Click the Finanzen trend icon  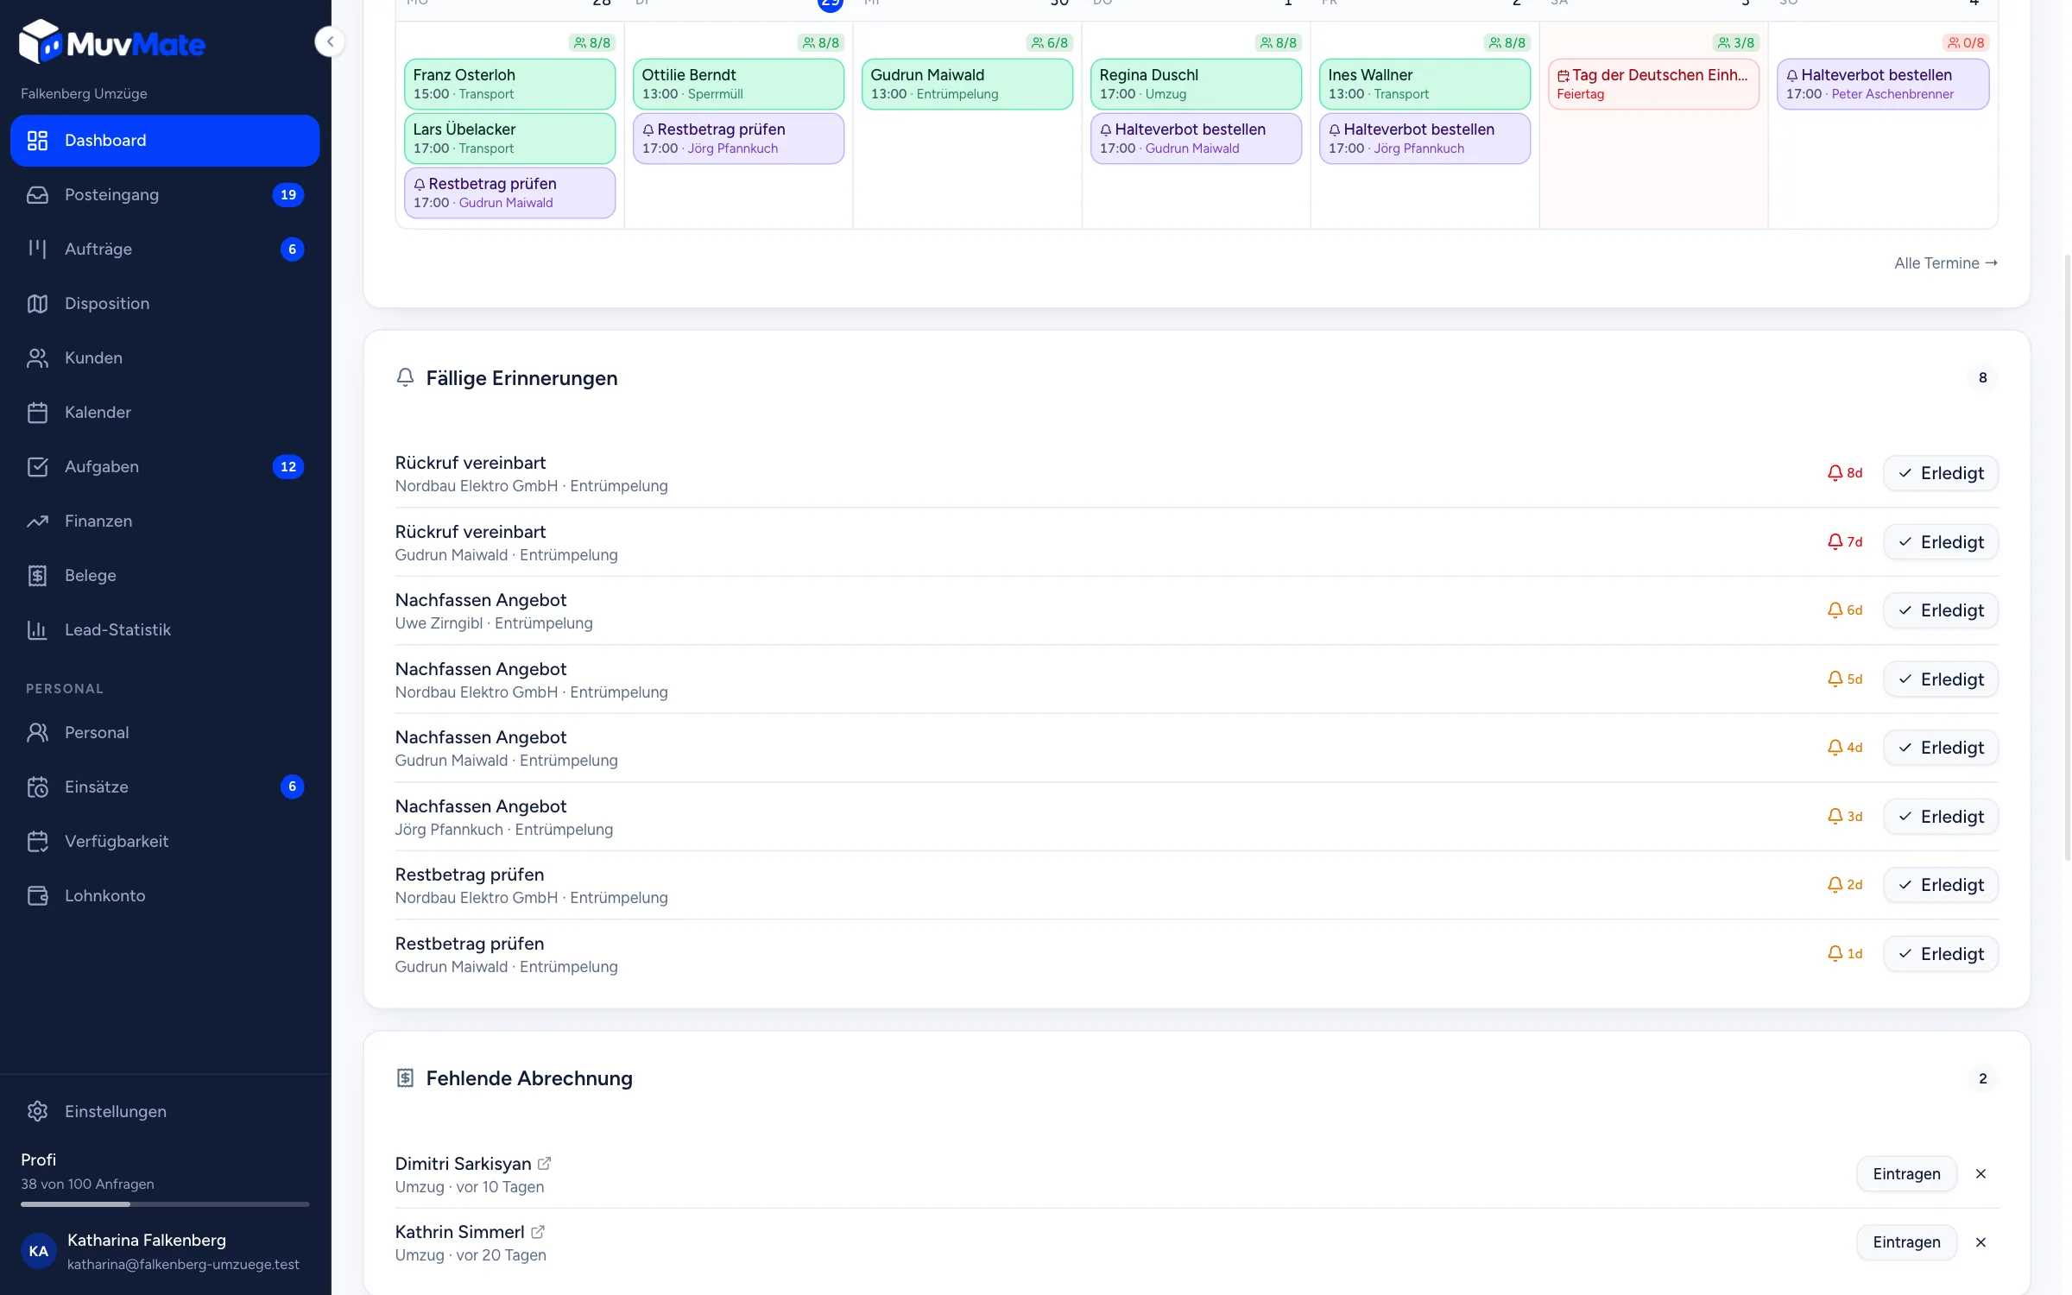pyautogui.click(x=37, y=521)
